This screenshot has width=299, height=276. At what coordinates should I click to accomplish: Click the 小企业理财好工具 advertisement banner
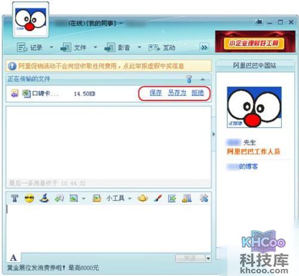pyautogui.click(x=255, y=42)
